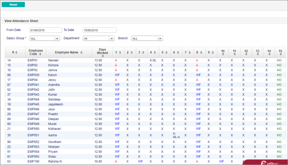Click X-HL-A entry in Aasha's row
This screenshot has height=165, width=288.
[x=176, y=135]
